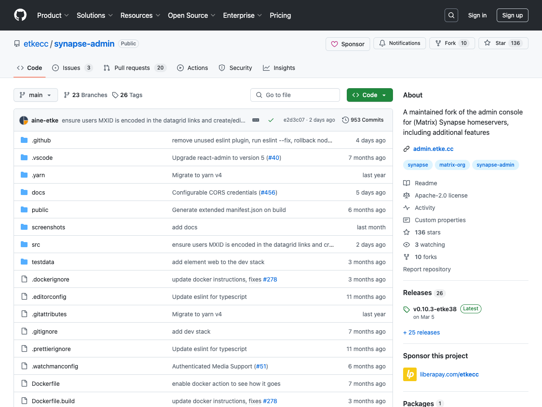The height and width of the screenshot is (407, 542).
Task: Sponsor the repository with Sponsor button
Action: point(348,44)
